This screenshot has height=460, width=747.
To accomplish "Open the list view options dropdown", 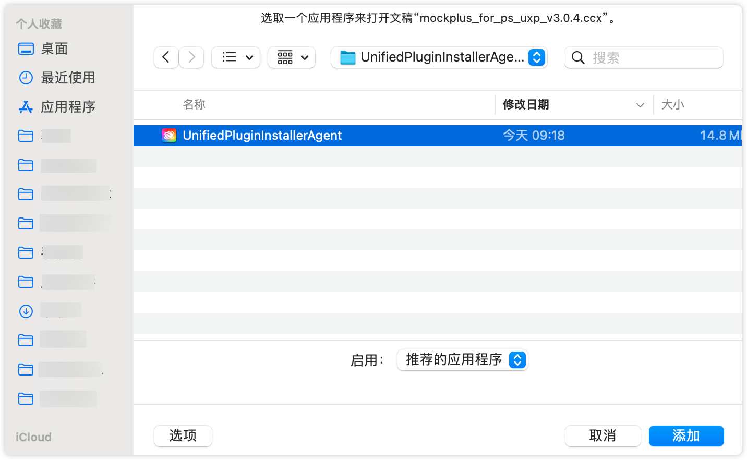I will point(236,57).
